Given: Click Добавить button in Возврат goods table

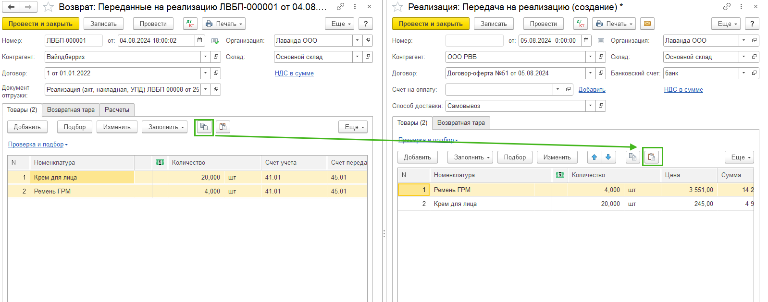Looking at the screenshot, I should click(27, 127).
